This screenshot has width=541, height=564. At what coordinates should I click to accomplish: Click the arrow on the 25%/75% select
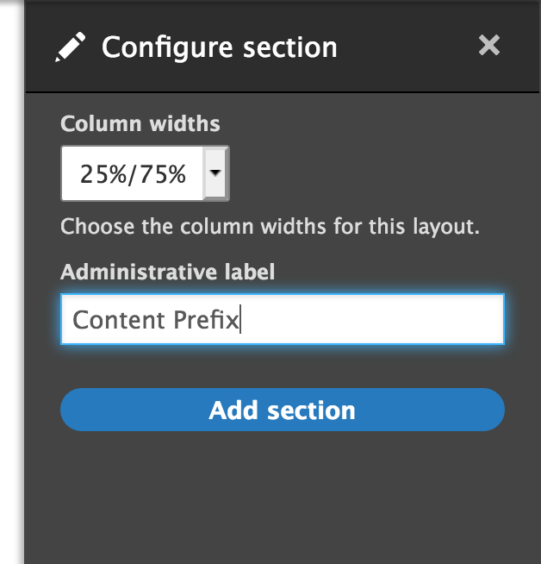point(215,173)
